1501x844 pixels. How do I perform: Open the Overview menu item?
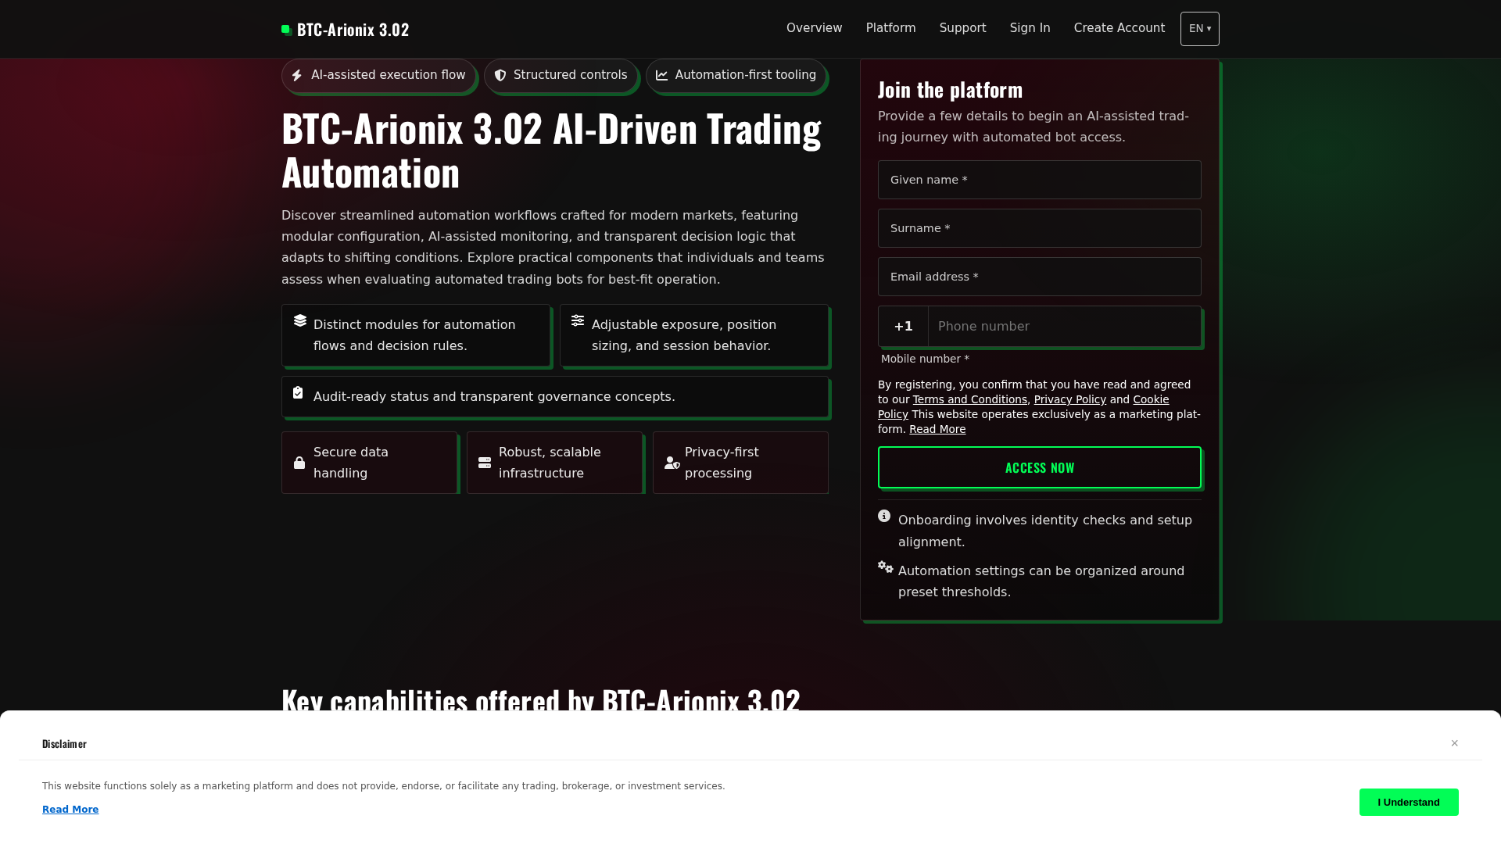815,28
